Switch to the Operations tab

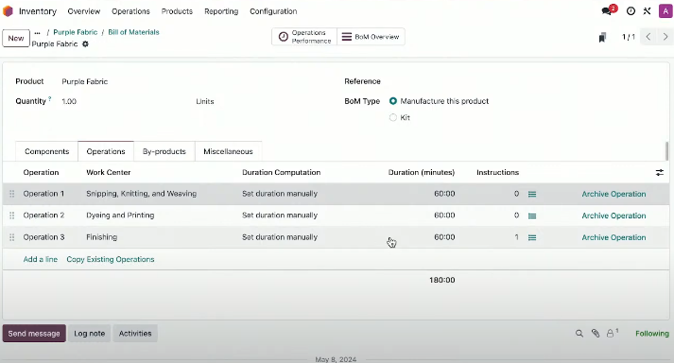tap(106, 151)
